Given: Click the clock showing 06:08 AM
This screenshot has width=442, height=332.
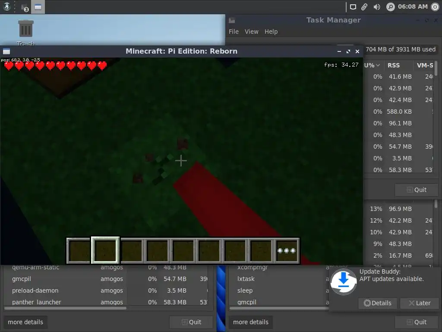Looking at the screenshot, I should coord(413,6).
